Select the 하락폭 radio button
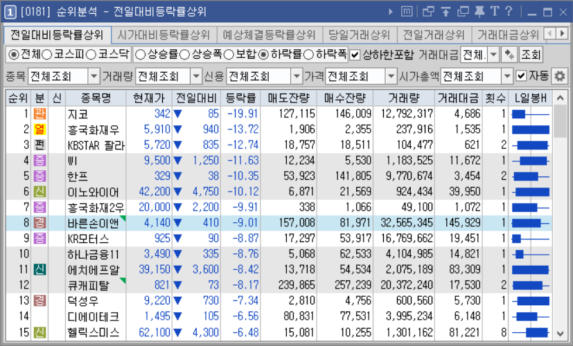Viewport: 573px width, 346px height. (308, 55)
